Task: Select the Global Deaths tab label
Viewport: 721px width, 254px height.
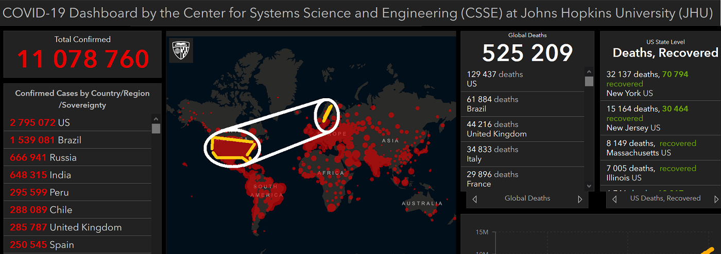Action: [527, 198]
